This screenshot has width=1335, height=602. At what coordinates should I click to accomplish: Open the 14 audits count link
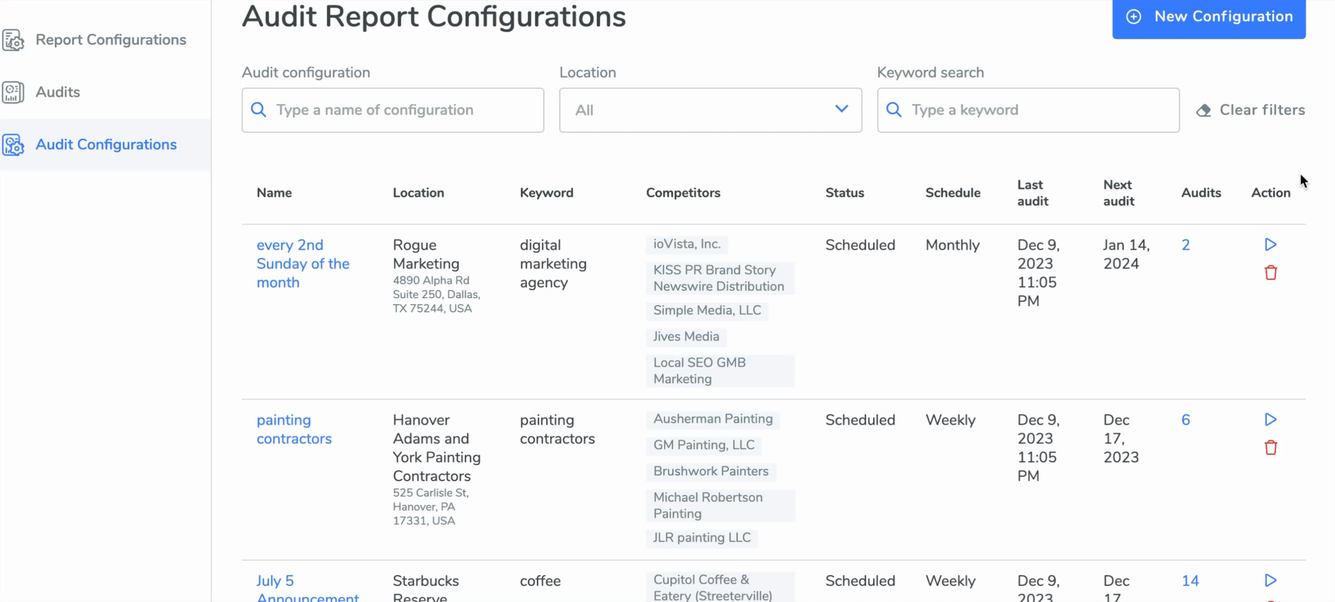tap(1190, 581)
